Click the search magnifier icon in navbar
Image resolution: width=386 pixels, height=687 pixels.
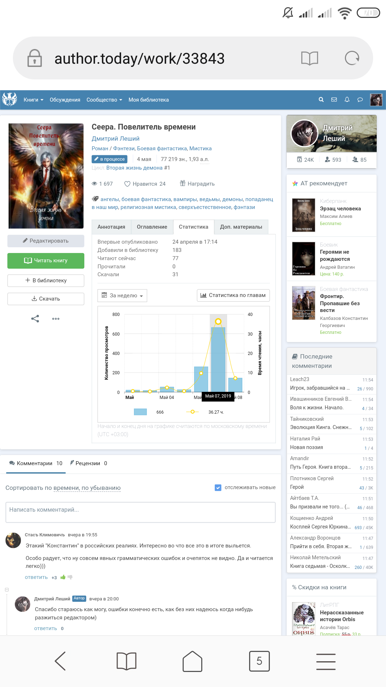pos(321,100)
